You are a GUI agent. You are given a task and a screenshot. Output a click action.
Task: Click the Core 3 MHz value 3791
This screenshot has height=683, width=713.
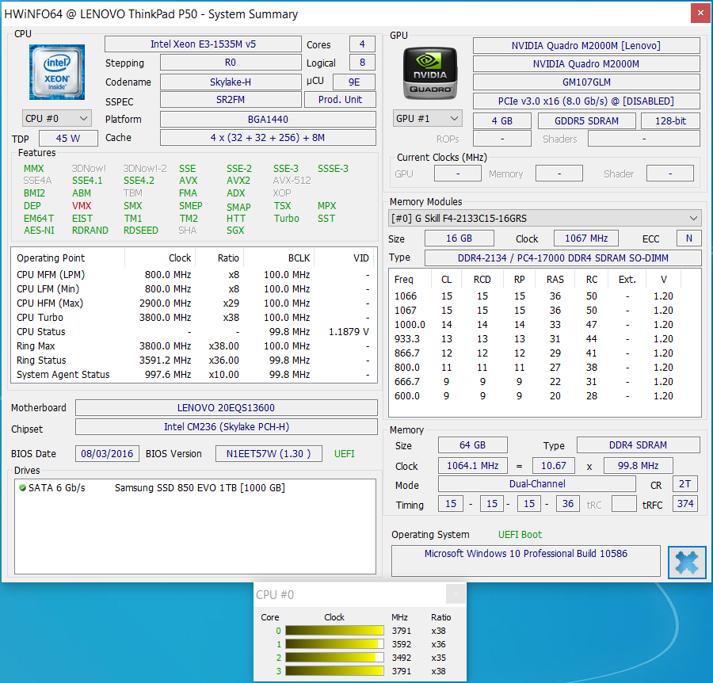(401, 671)
